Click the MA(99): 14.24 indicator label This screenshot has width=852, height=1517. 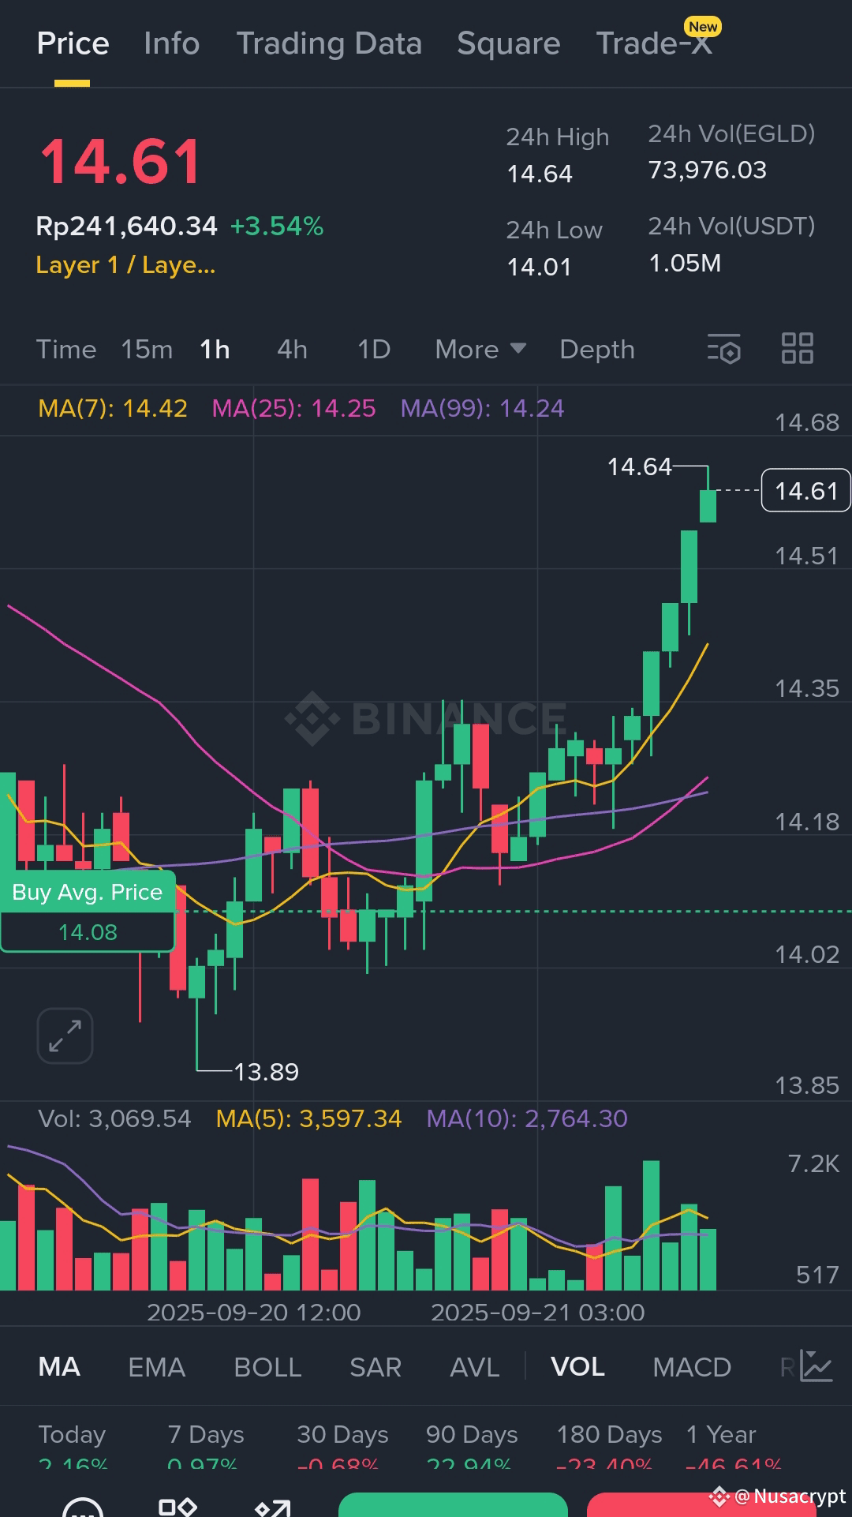click(x=482, y=408)
